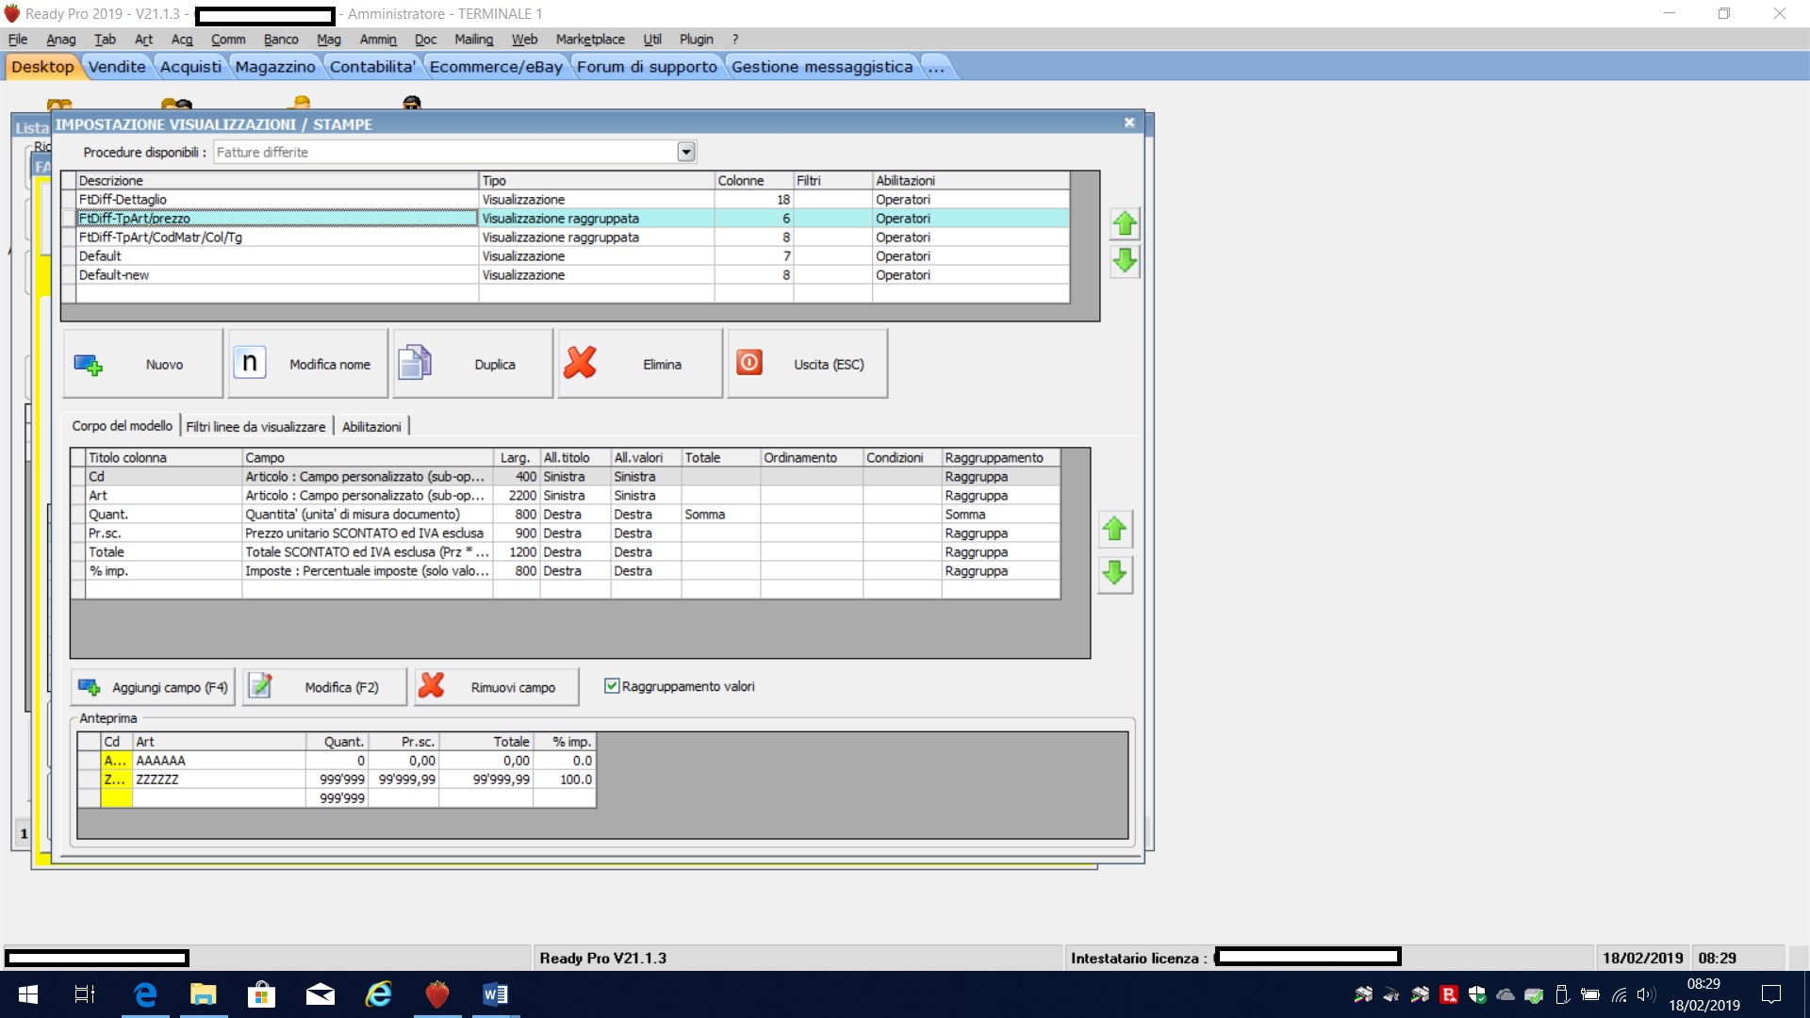Click network wifi tray icon
This screenshot has width=1810, height=1018.
coord(1619,994)
